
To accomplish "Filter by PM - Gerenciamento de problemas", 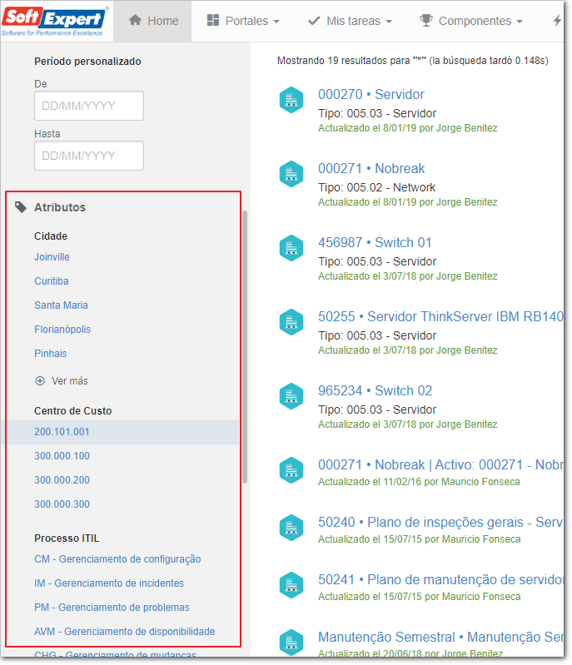I will click(x=112, y=608).
